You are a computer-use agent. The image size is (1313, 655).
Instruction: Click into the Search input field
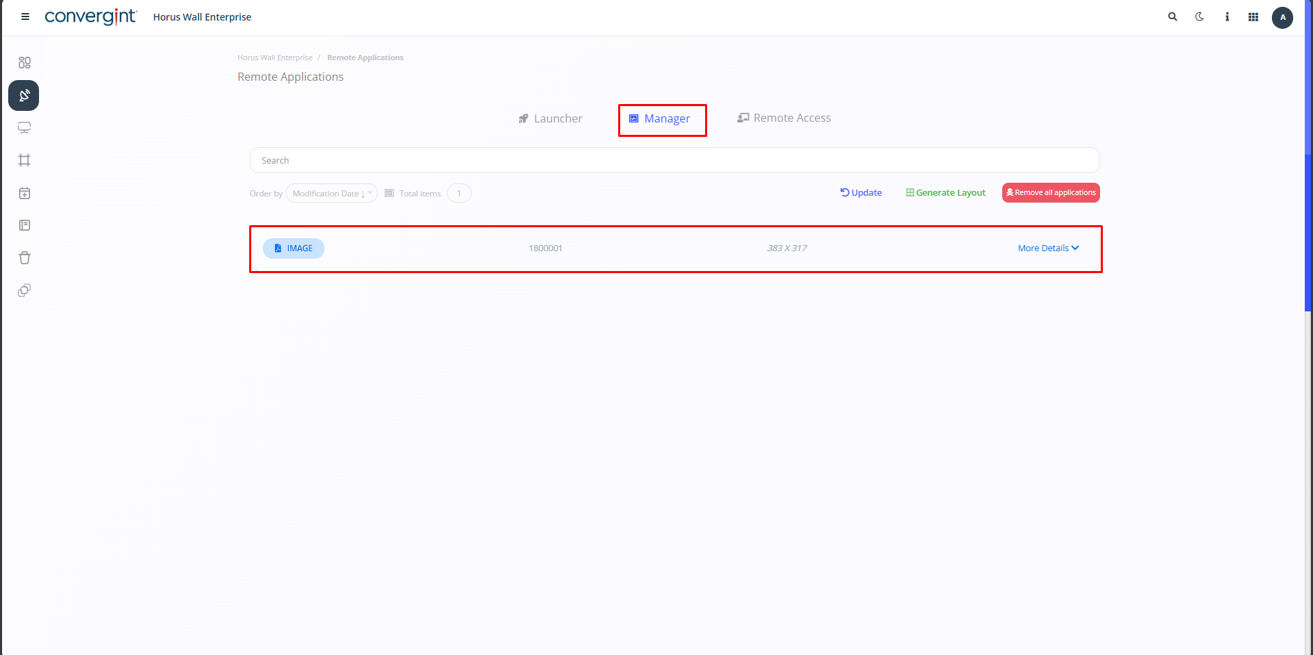pos(674,161)
